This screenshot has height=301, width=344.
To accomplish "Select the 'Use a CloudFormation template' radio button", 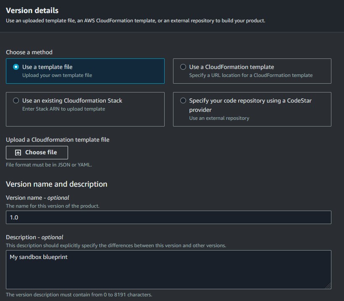I will (183, 67).
